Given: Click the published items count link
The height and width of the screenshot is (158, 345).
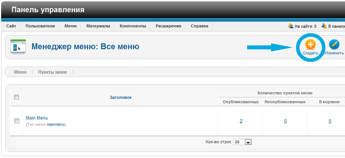Looking at the screenshot, I should 241,121.
